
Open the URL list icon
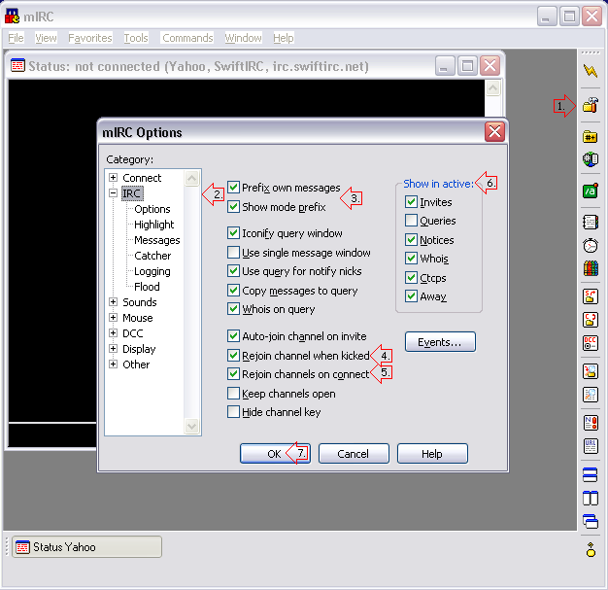[x=591, y=446]
